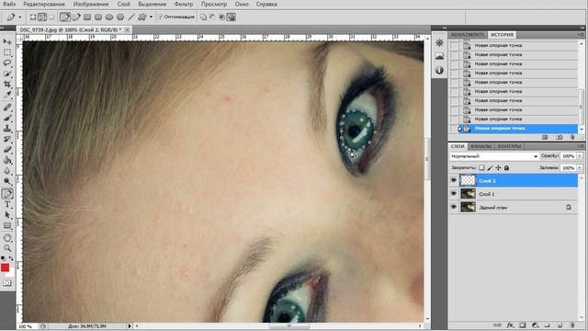Select the Слой 1 layer thumbnail
The height and width of the screenshot is (331, 588).
[468, 194]
